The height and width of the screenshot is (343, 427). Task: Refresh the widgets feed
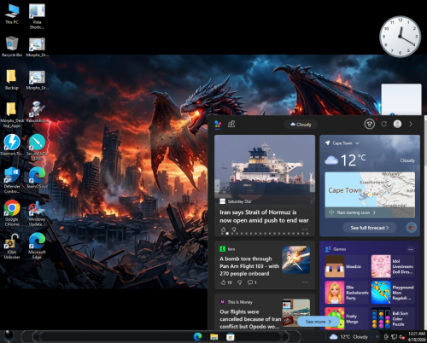(383, 124)
